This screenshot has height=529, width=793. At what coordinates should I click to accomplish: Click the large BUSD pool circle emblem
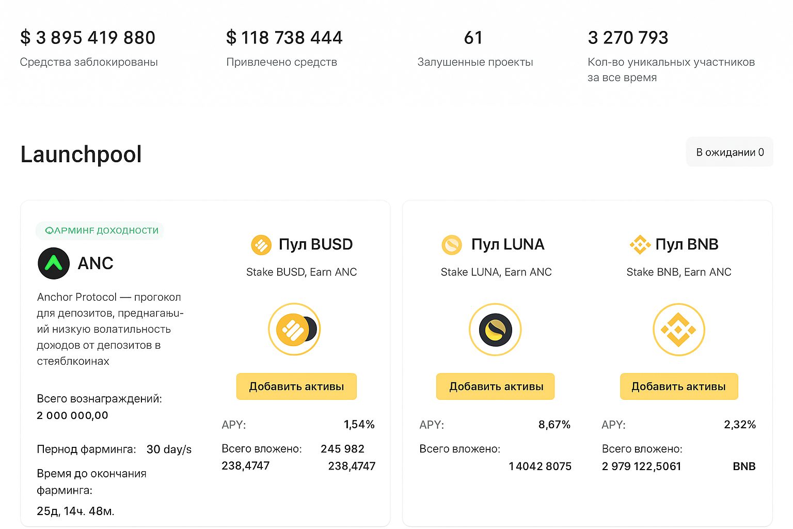[294, 329]
